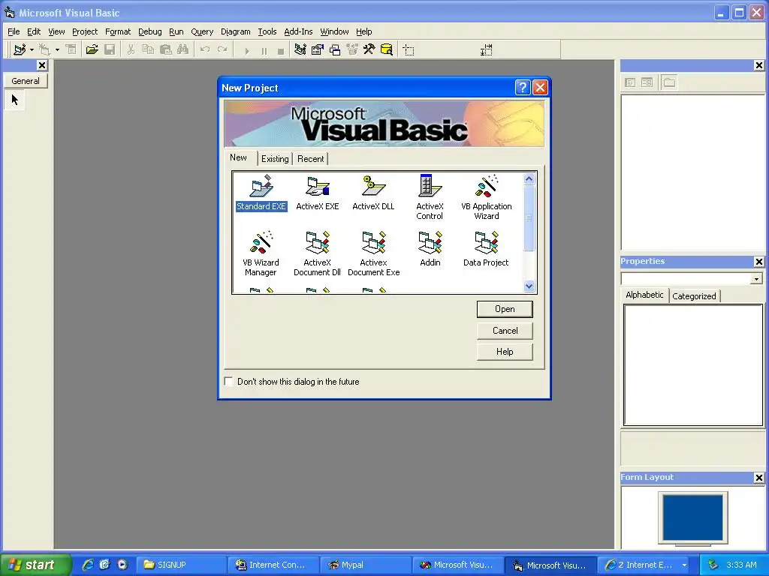Open the Diagram menu
Screen dimensions: 769x576
pyautogui.click(x=235, y=31)
